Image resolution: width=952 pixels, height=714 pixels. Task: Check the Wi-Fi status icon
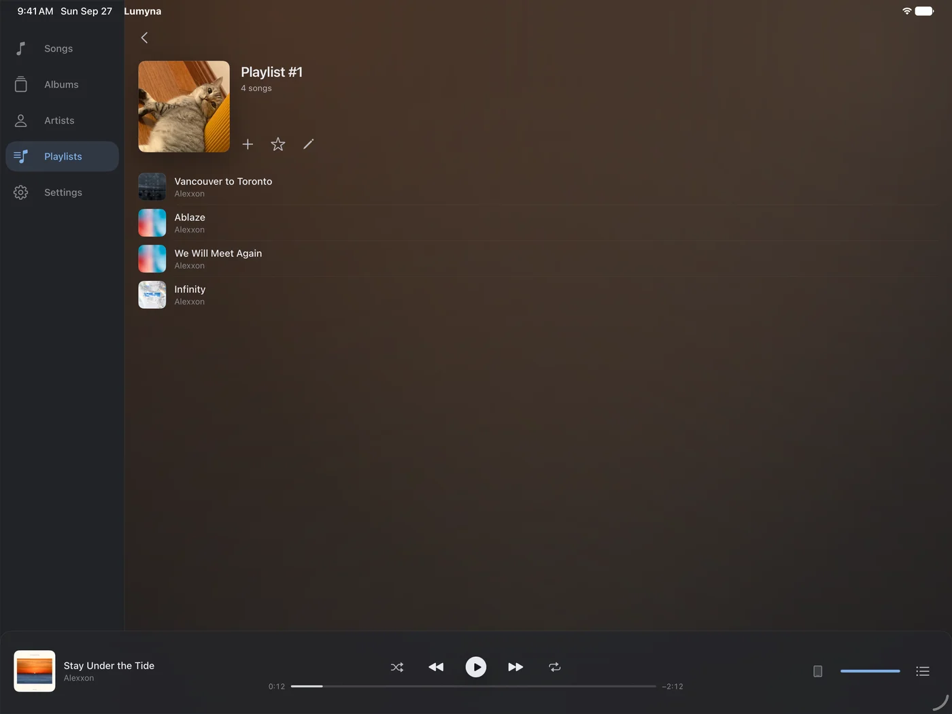point(906,11)
